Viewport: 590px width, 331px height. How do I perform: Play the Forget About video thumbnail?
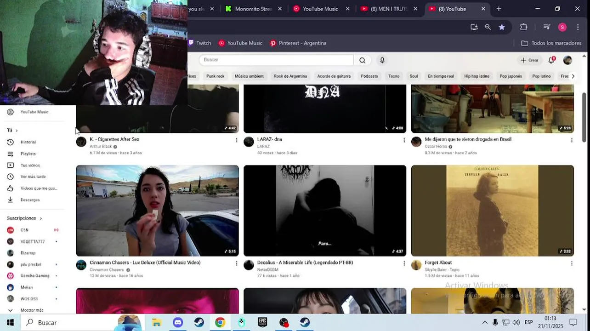[x=492, y=211]
